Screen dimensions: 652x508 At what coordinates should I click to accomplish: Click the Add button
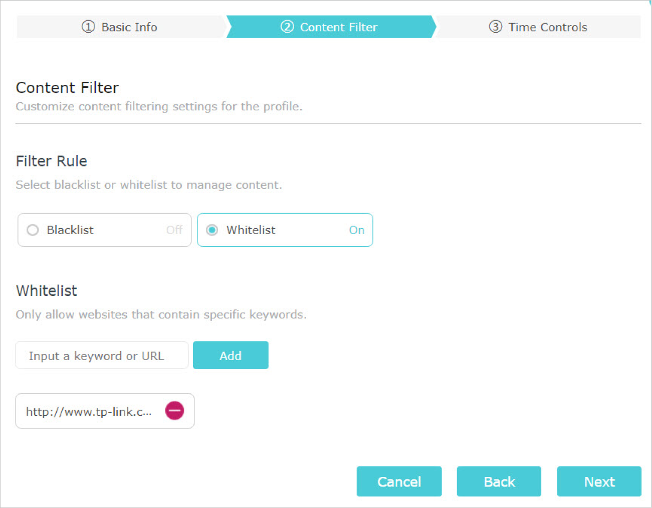[x=231, y=356]
